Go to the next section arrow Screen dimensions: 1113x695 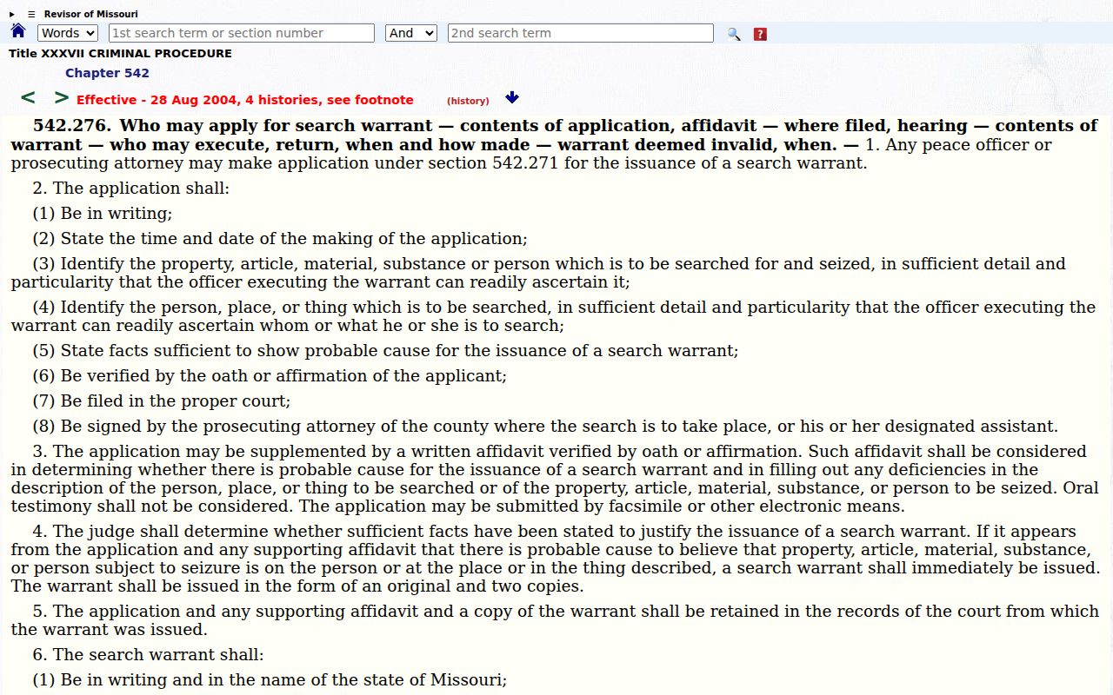(x=61, y=98)
